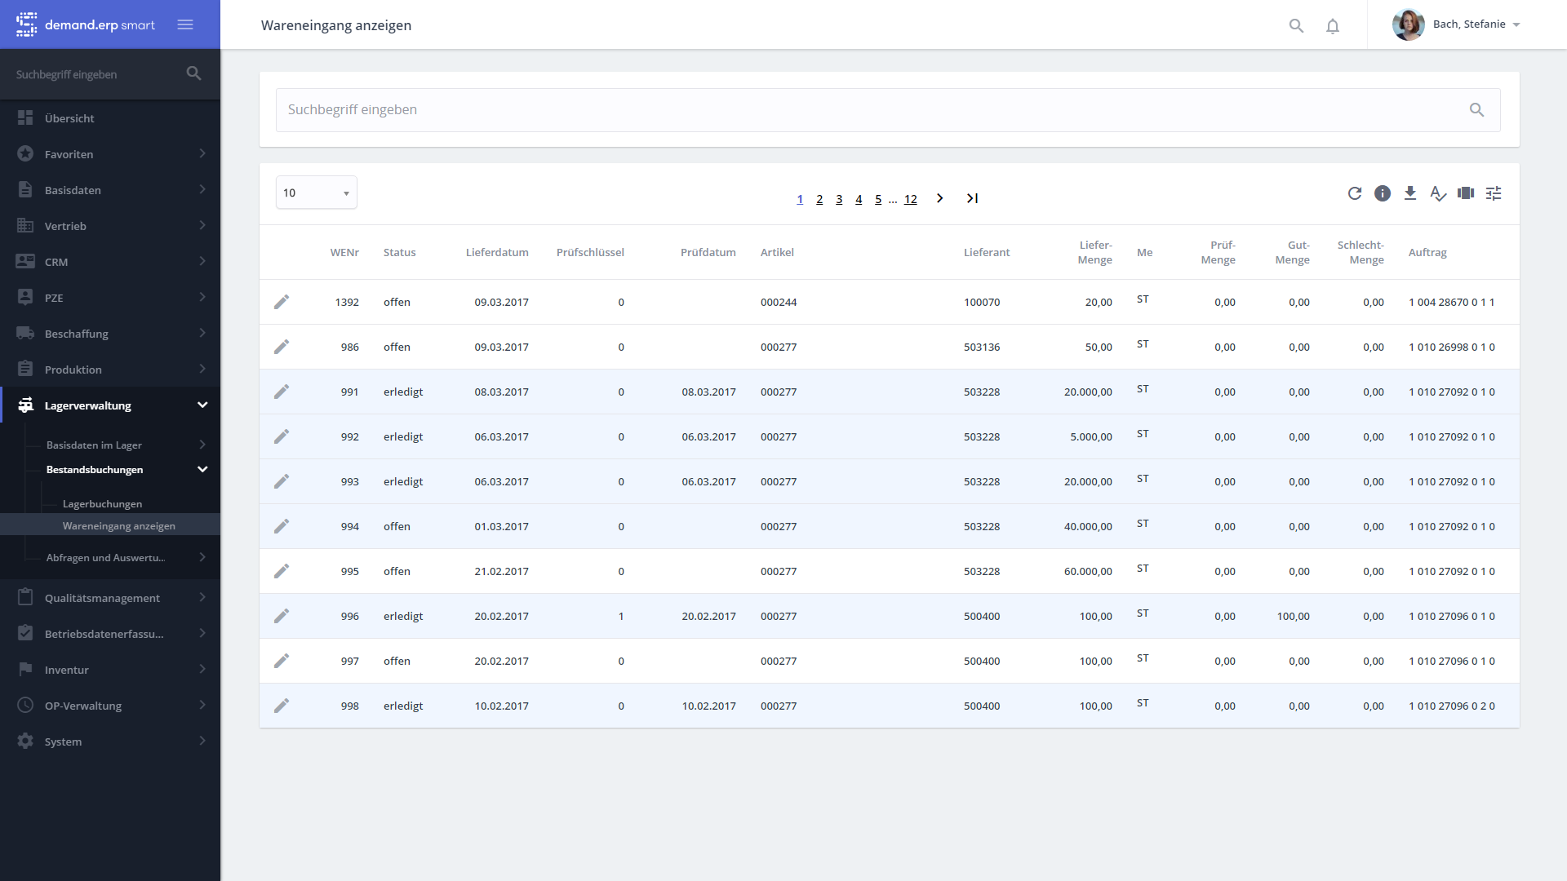Open Lagerbuchungen menu entry
Viewport: 1567px width, 881px height.
coord(102,504)
